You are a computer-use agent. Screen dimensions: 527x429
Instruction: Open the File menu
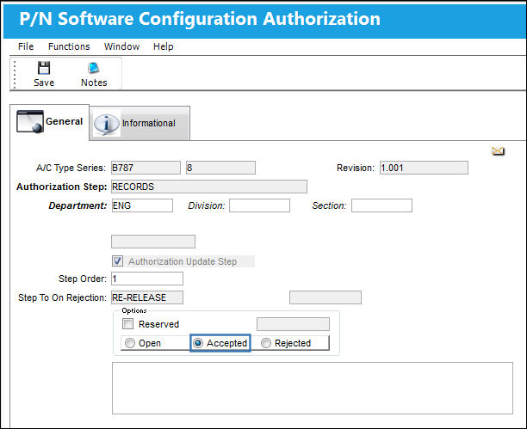tap(26, 46)
